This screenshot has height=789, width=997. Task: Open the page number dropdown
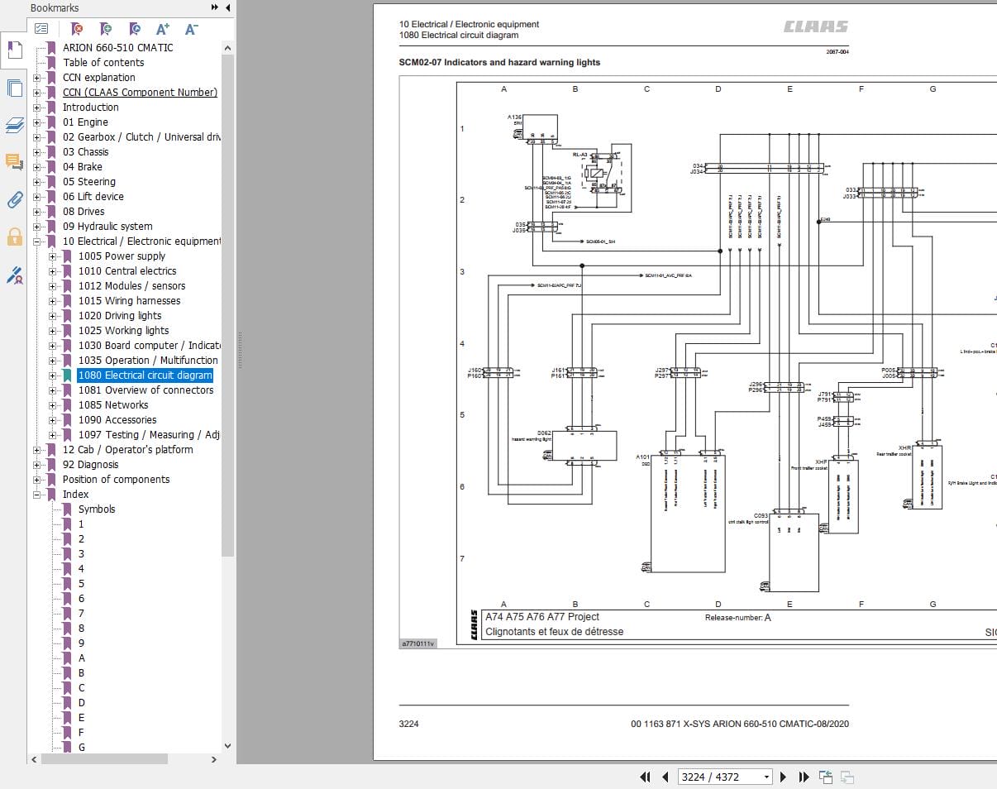[766, 777]
